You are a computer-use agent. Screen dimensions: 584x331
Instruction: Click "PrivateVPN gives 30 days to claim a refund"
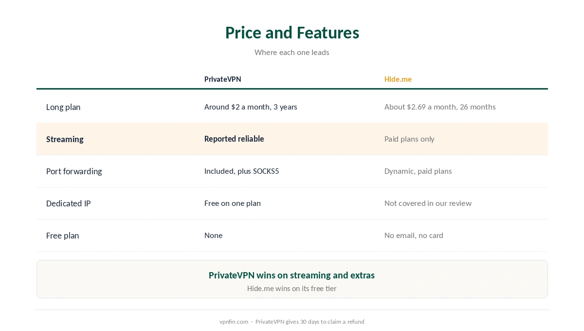tap(310, 322)
